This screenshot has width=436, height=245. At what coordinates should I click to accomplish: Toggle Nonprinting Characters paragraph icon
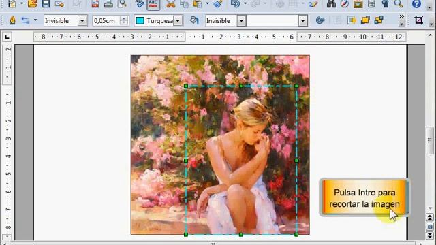(385, 3)
